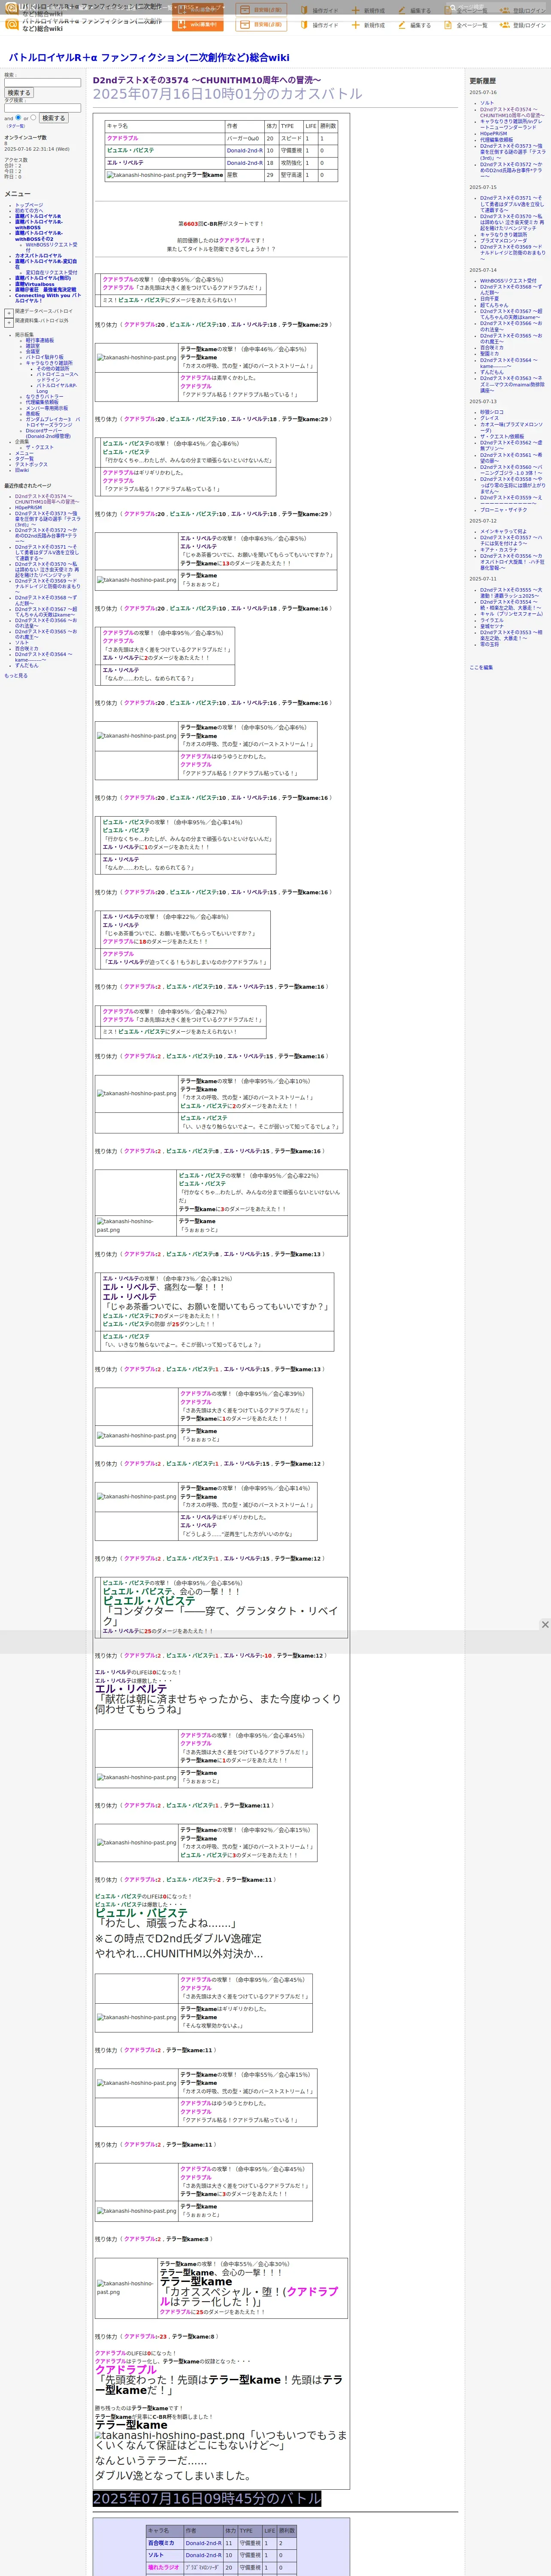This screenshot has width=551, height=2576.
Task: Open 聖園ミカ in 更新履歴
Action: click(x=489, y=354)
